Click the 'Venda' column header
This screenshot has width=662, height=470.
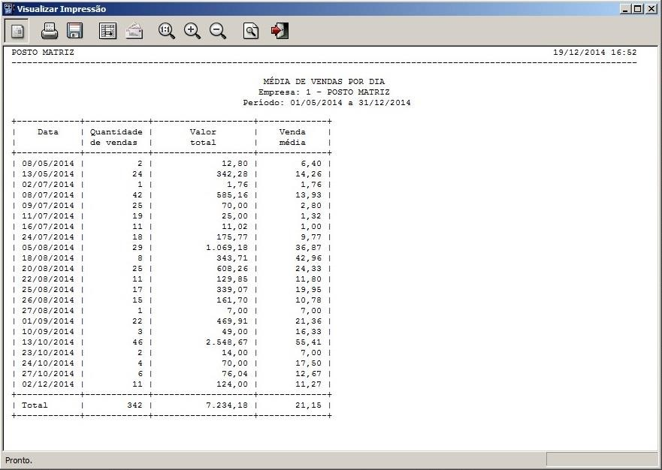tap(292, 131)
